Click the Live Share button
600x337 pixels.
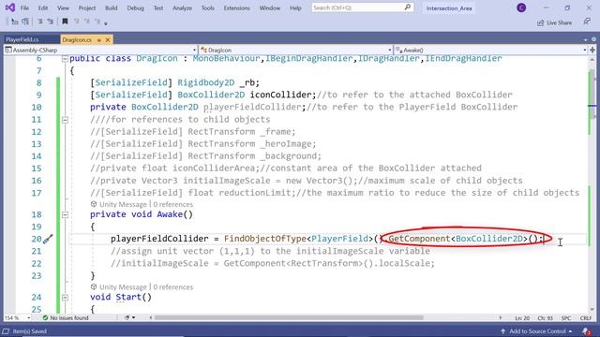click(554, 22)
